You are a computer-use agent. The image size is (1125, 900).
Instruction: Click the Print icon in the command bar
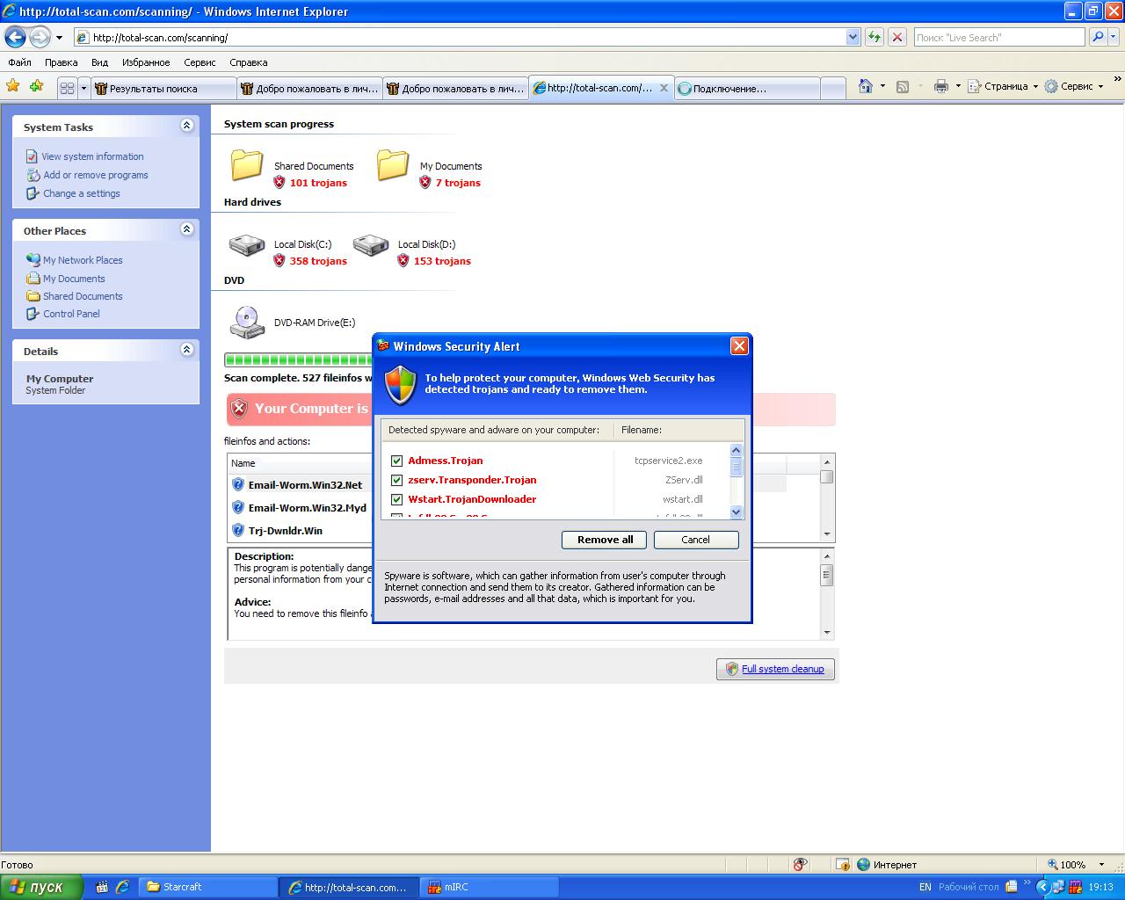coord(941,86)
